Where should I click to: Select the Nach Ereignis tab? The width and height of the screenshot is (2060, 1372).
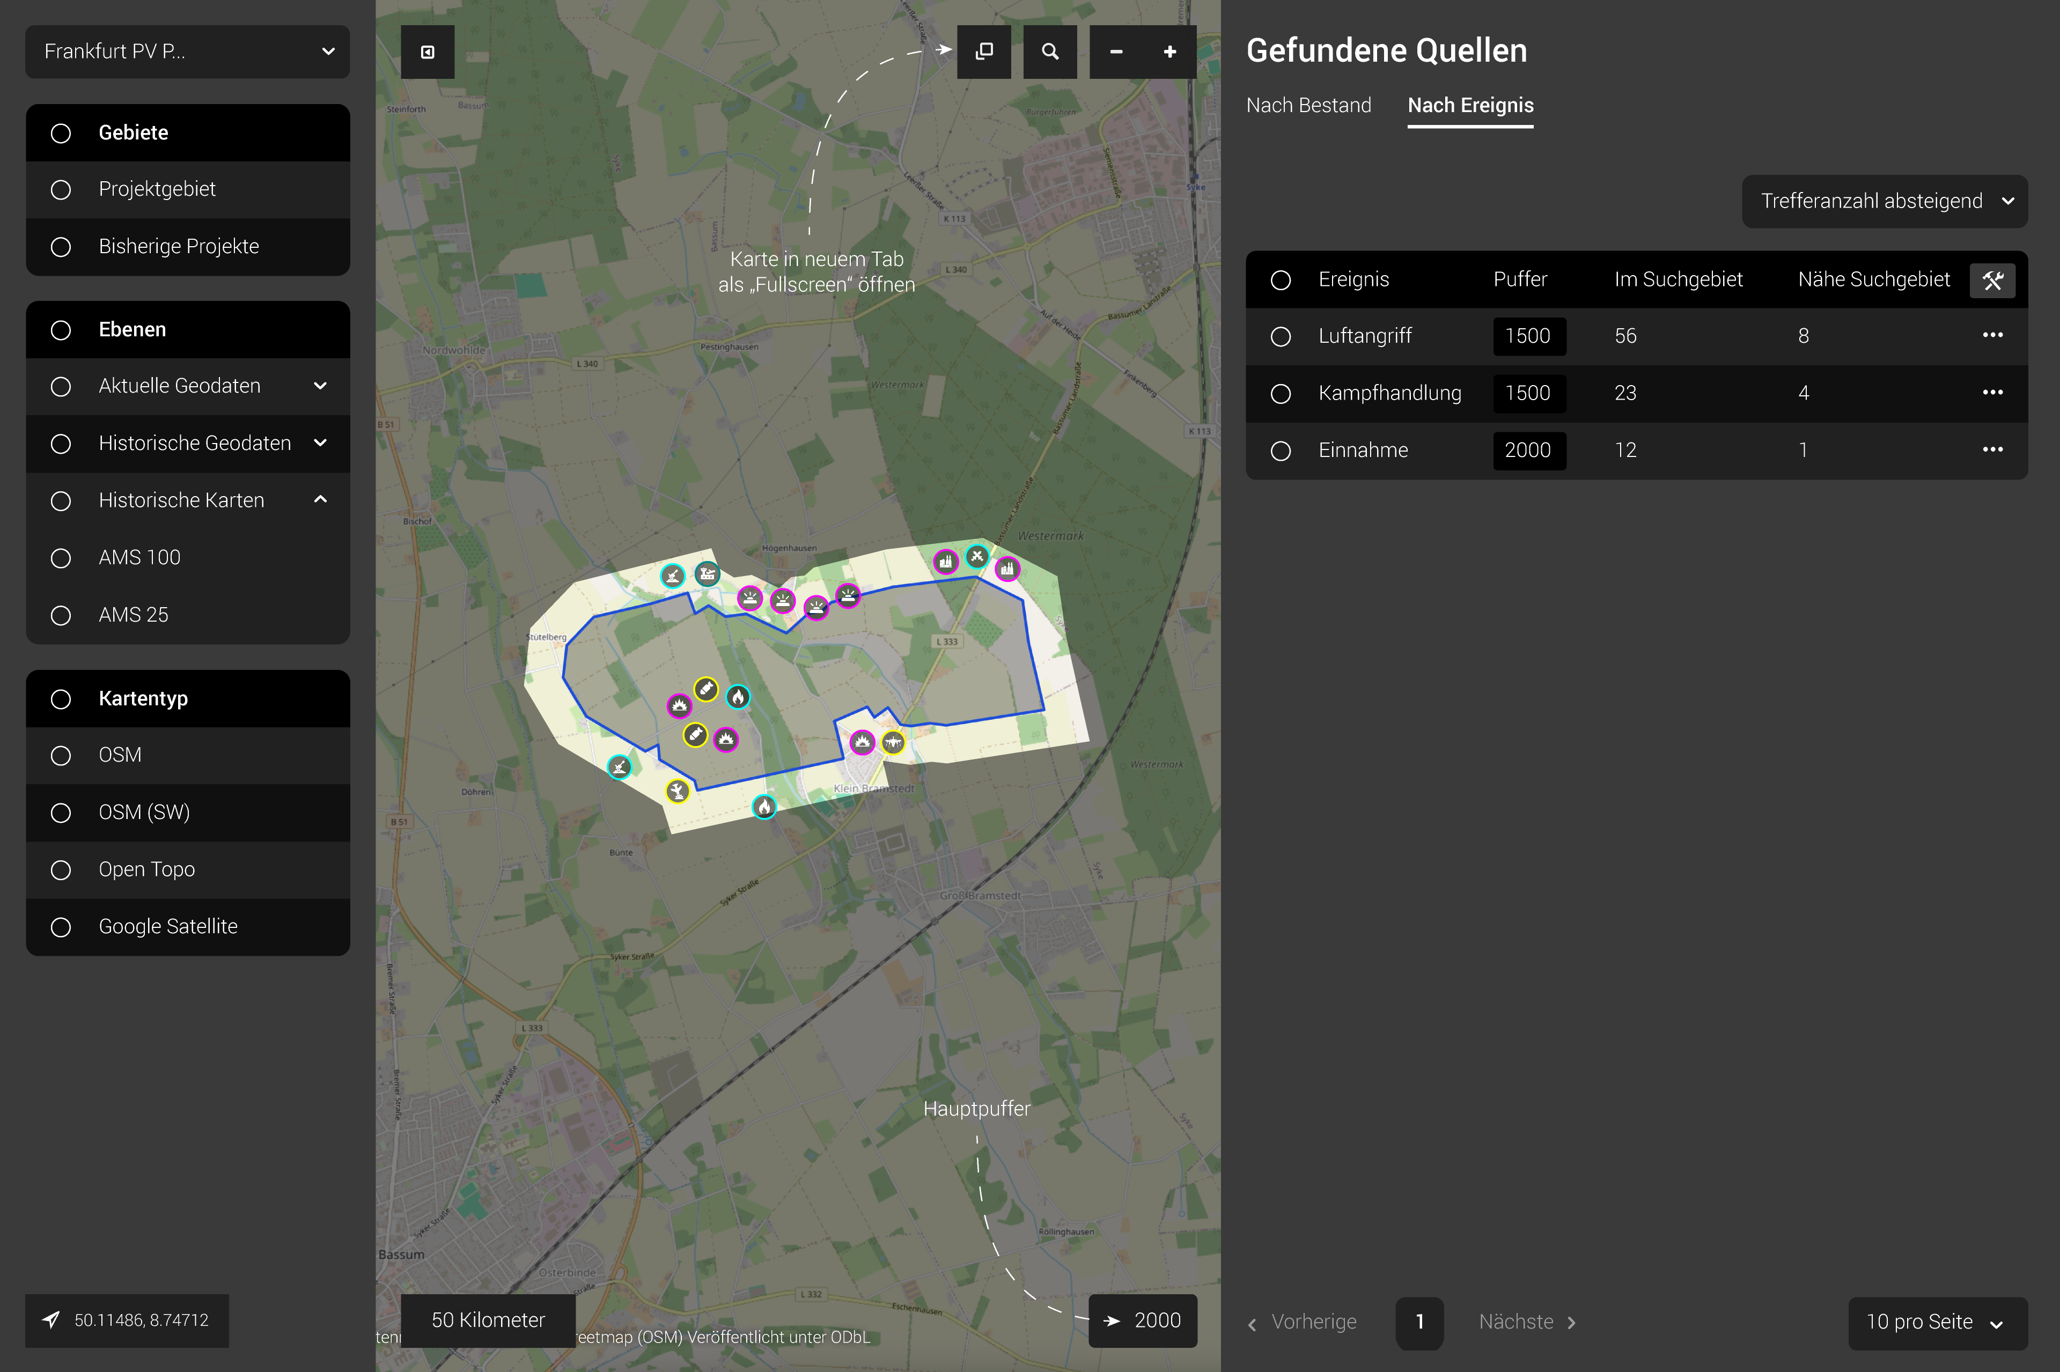coord(1470,106)
